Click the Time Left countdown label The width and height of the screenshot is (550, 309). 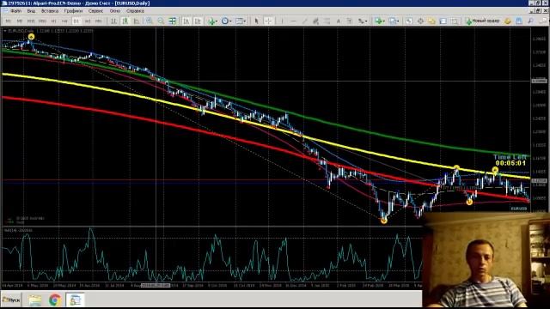pyautogui.click(x=510, y=161)
